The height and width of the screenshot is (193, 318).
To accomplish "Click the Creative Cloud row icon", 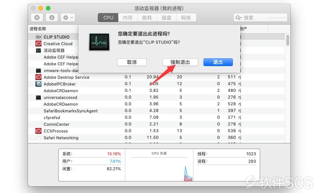I will (38, 43).
